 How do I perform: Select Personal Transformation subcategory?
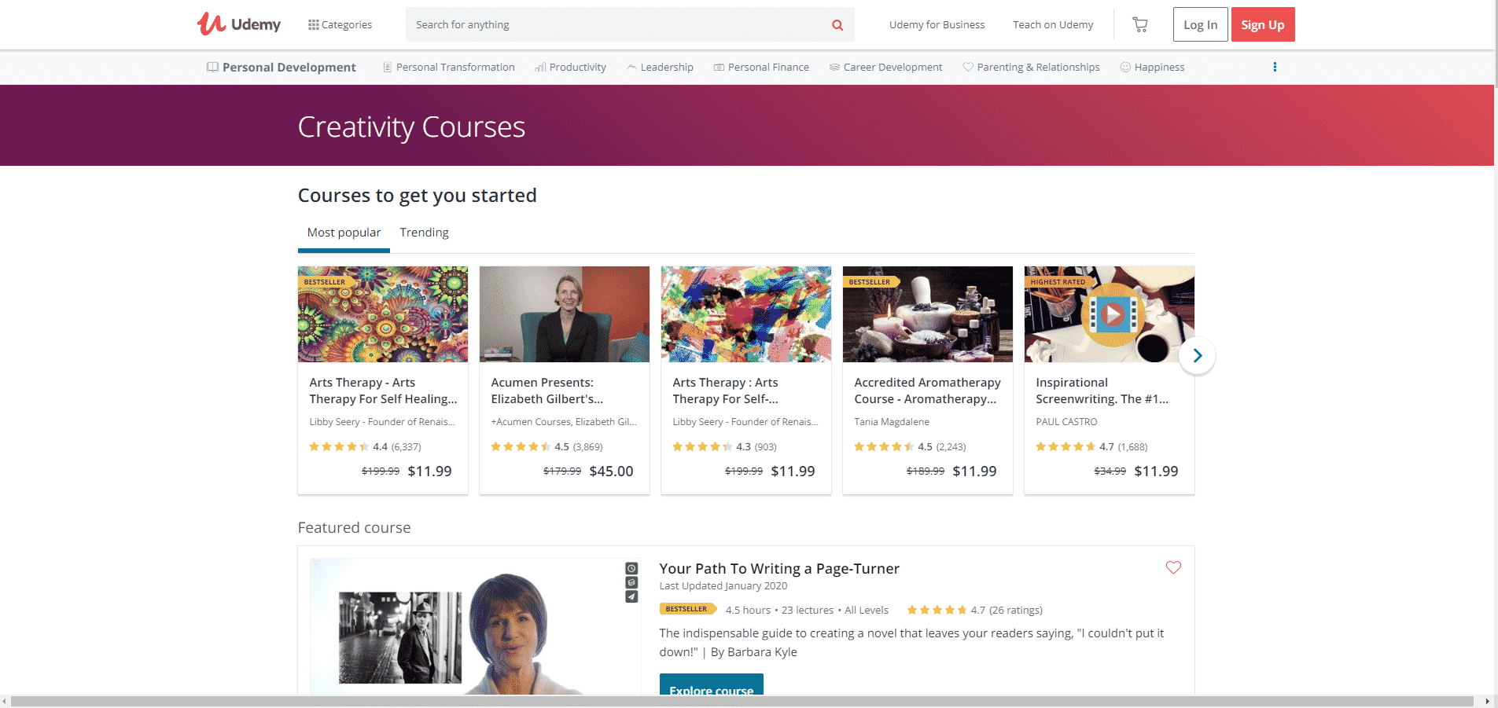pos(448,67)
